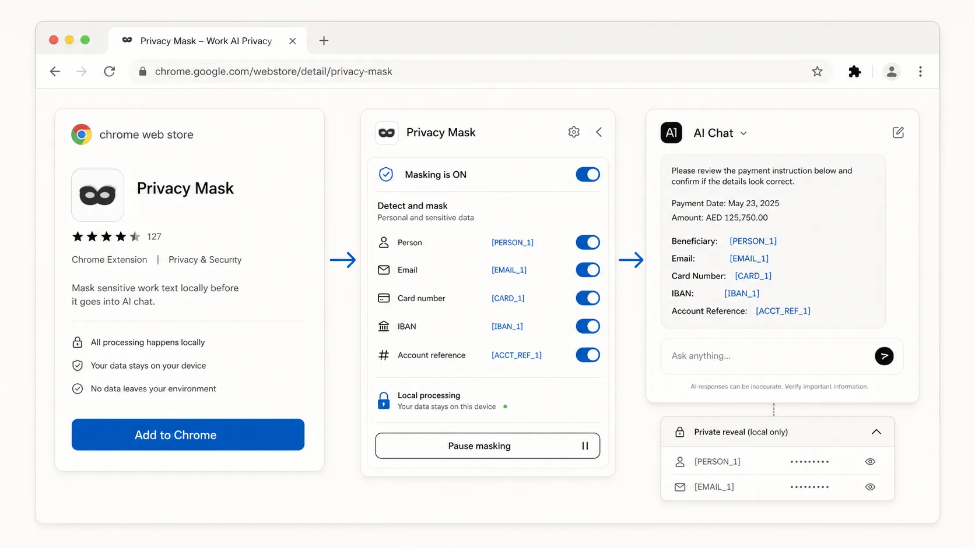Click the shield icon beside Masking is ON
Viewport: 975px width, 548px height.
point(386,174)
